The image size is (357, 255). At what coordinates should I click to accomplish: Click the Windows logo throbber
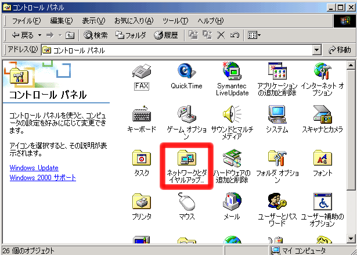pyautogui.click(x=345, y=21)
